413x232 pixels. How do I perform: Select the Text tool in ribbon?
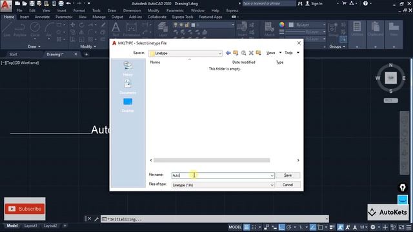coord(116,29)
